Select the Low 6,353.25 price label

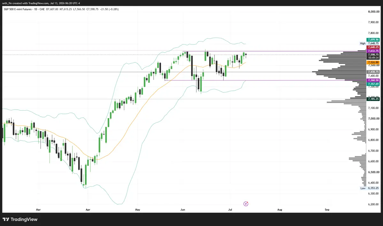(370, 188)
